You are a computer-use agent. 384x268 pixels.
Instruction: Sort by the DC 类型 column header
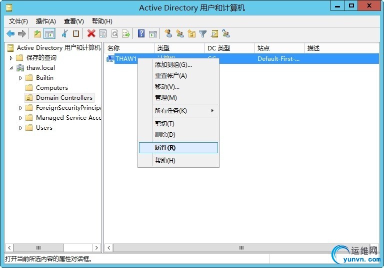pyautogui.click(x=229, y=48)
